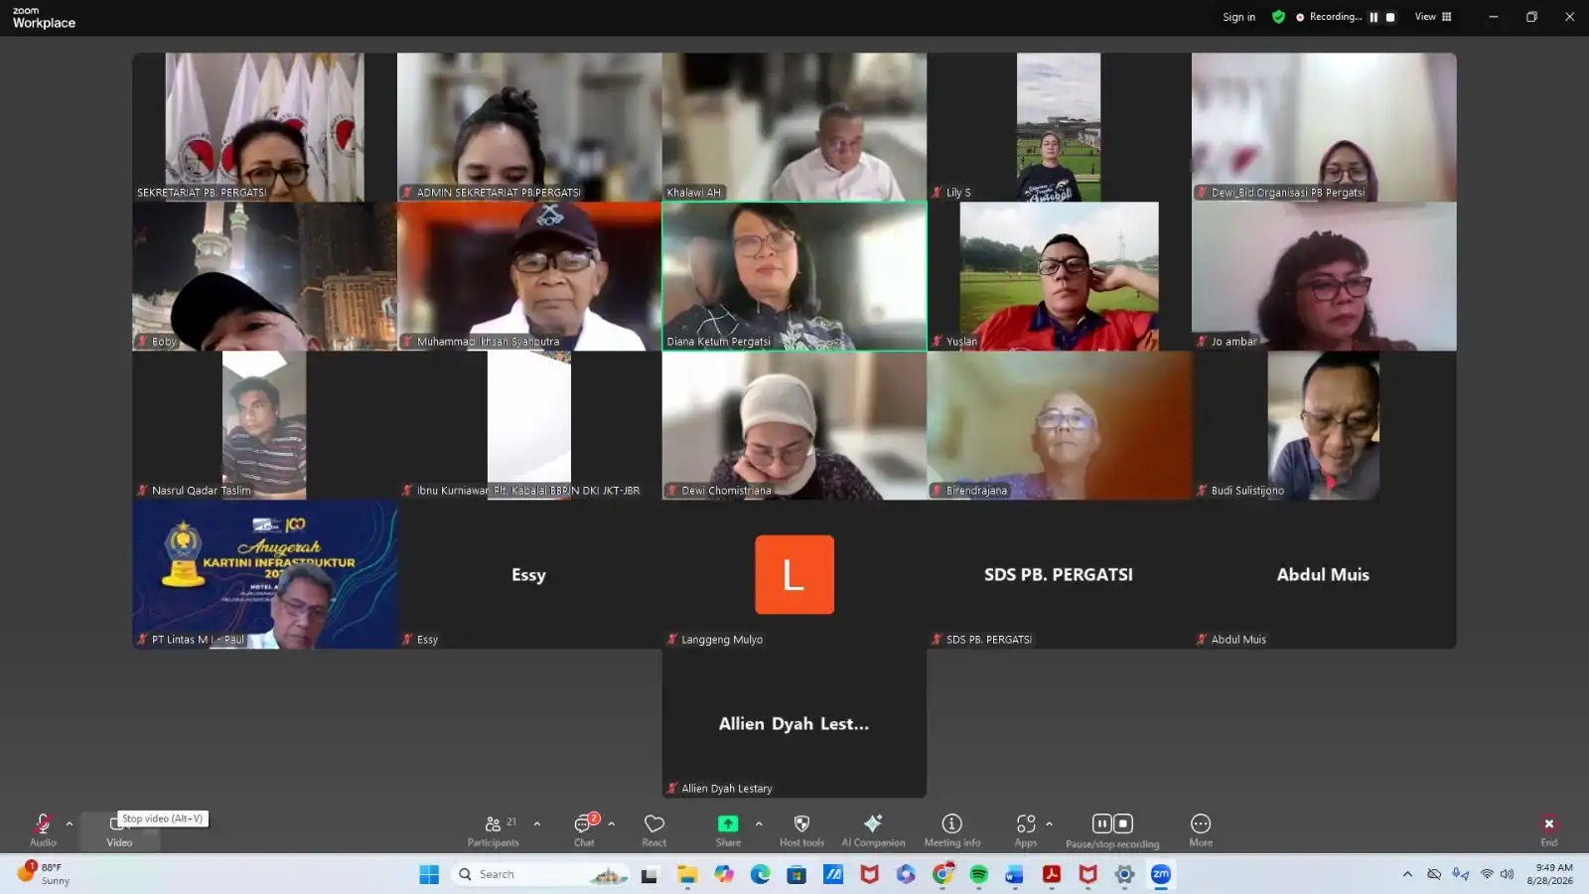The width and height of the screenshot is (1589, 894).
Task: Open Host tools
Action: click(801, 829)
